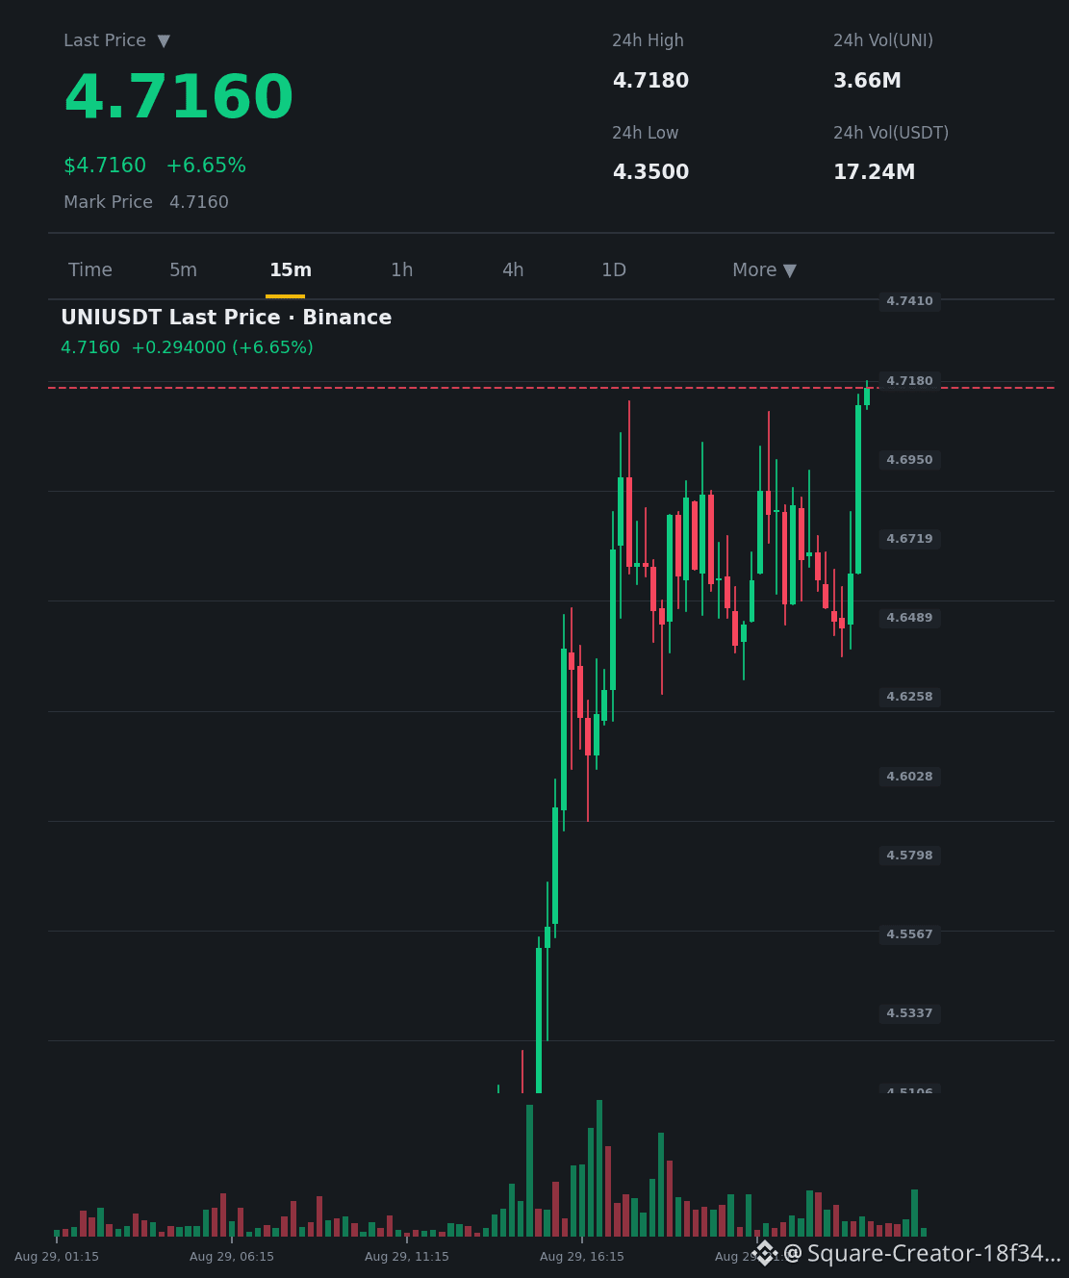The height and width of the screenshot is (1278, 1069).
Task: Click the 24h High value 4.7180
Action: coord(650,81)
